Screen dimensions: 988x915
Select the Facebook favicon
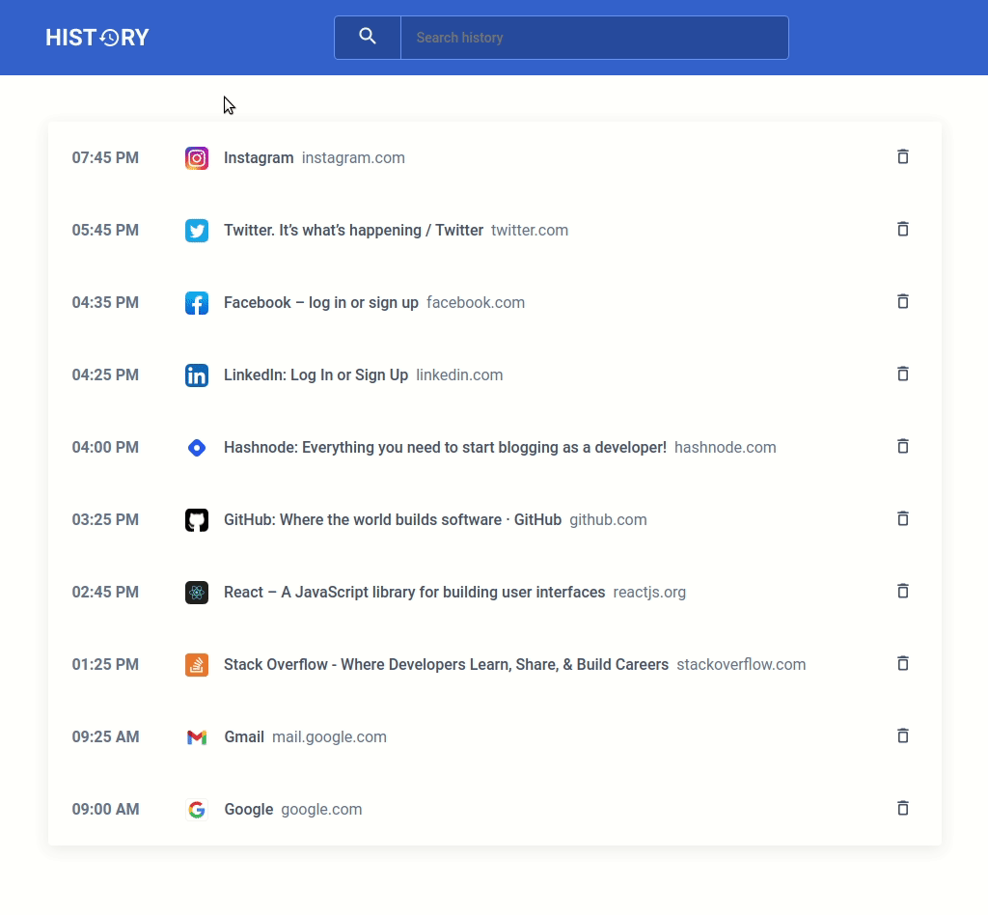pyautogui.click(x=197, y=302)
